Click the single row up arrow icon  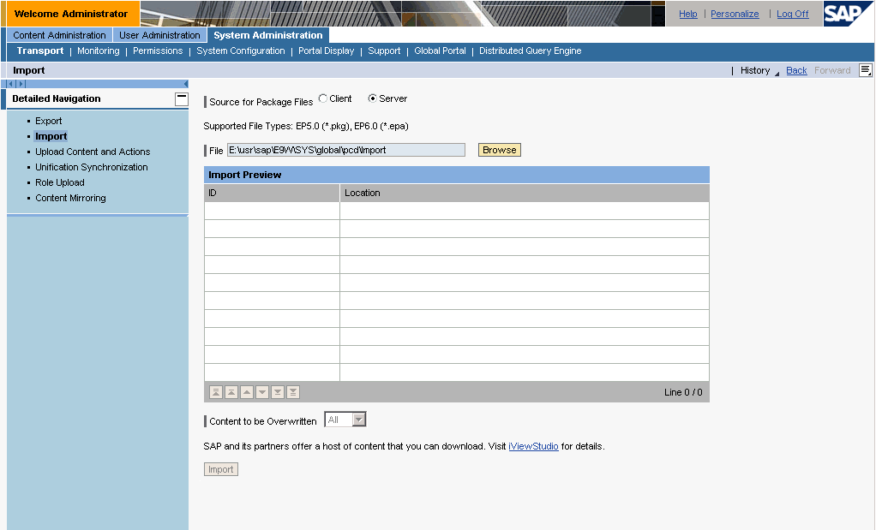247,392
